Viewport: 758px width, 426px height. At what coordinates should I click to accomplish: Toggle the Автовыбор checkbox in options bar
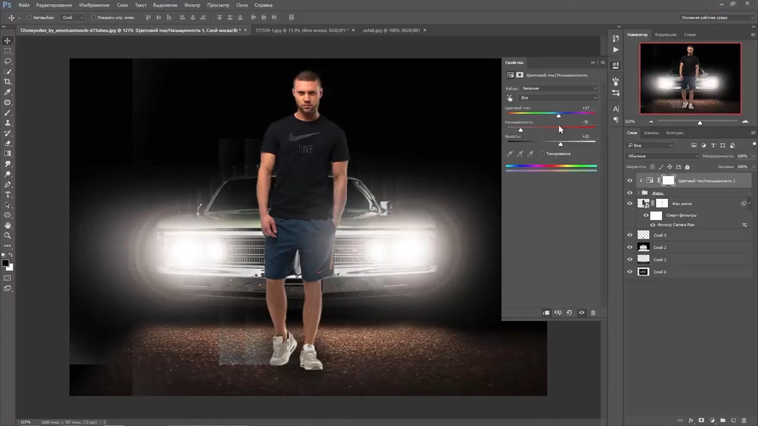29,18
